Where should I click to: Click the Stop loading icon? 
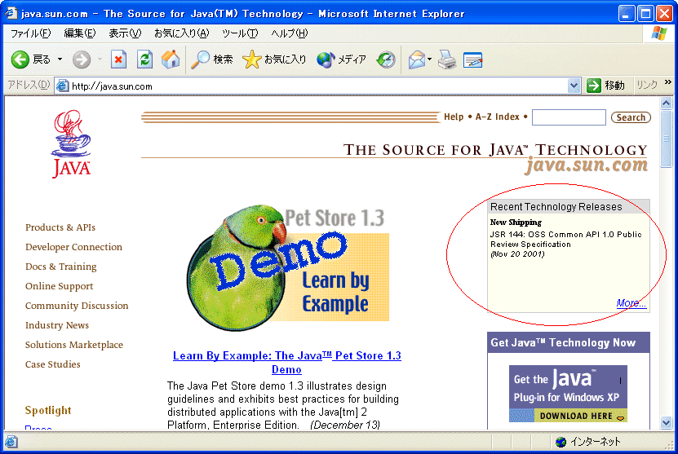coord(118,60)
